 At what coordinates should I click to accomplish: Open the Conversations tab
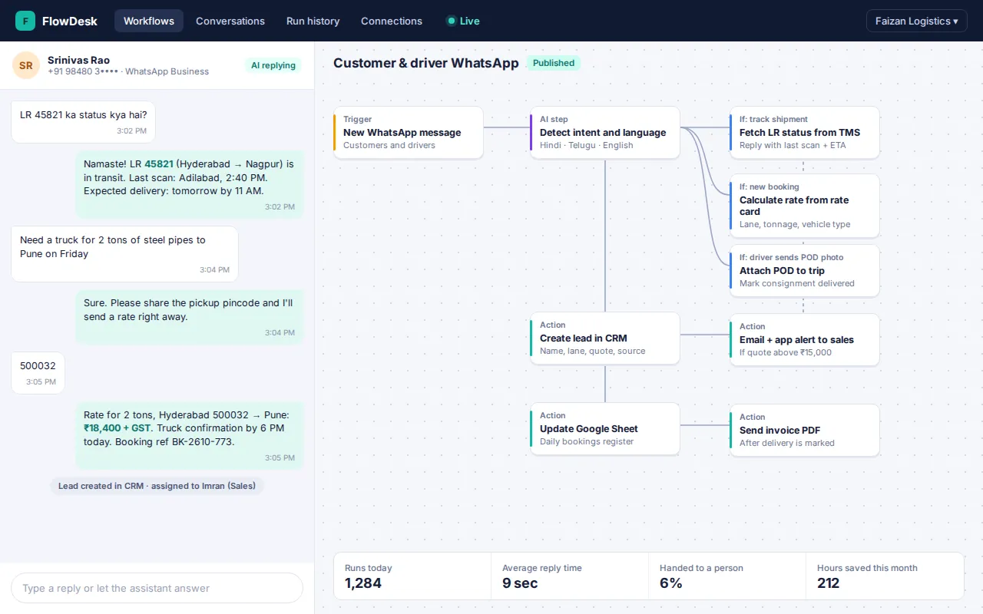point(230,21)
